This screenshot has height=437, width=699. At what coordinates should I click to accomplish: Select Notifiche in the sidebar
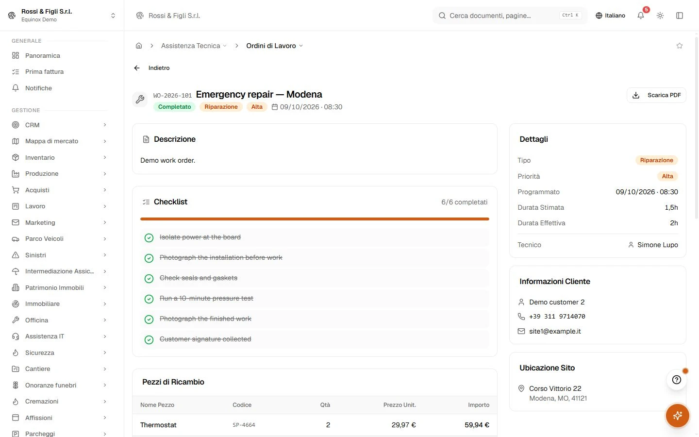59,88
